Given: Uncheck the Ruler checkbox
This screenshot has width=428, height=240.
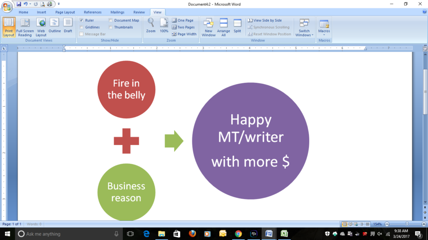Looking at the screenshot, I should (x=82, y=20).
